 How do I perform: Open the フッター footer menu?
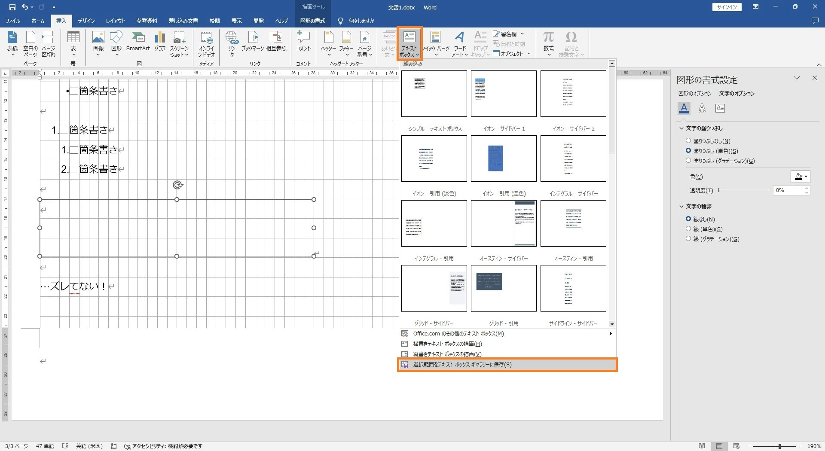(346, 44)
